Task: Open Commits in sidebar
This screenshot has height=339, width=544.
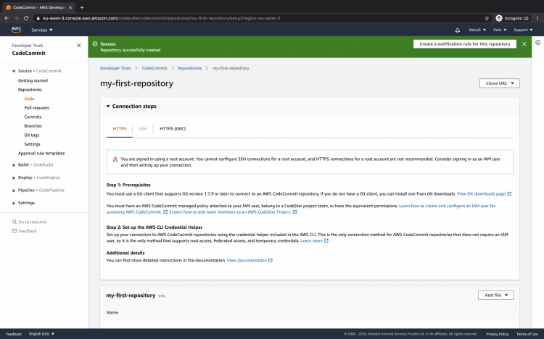Action: [33, 117]
